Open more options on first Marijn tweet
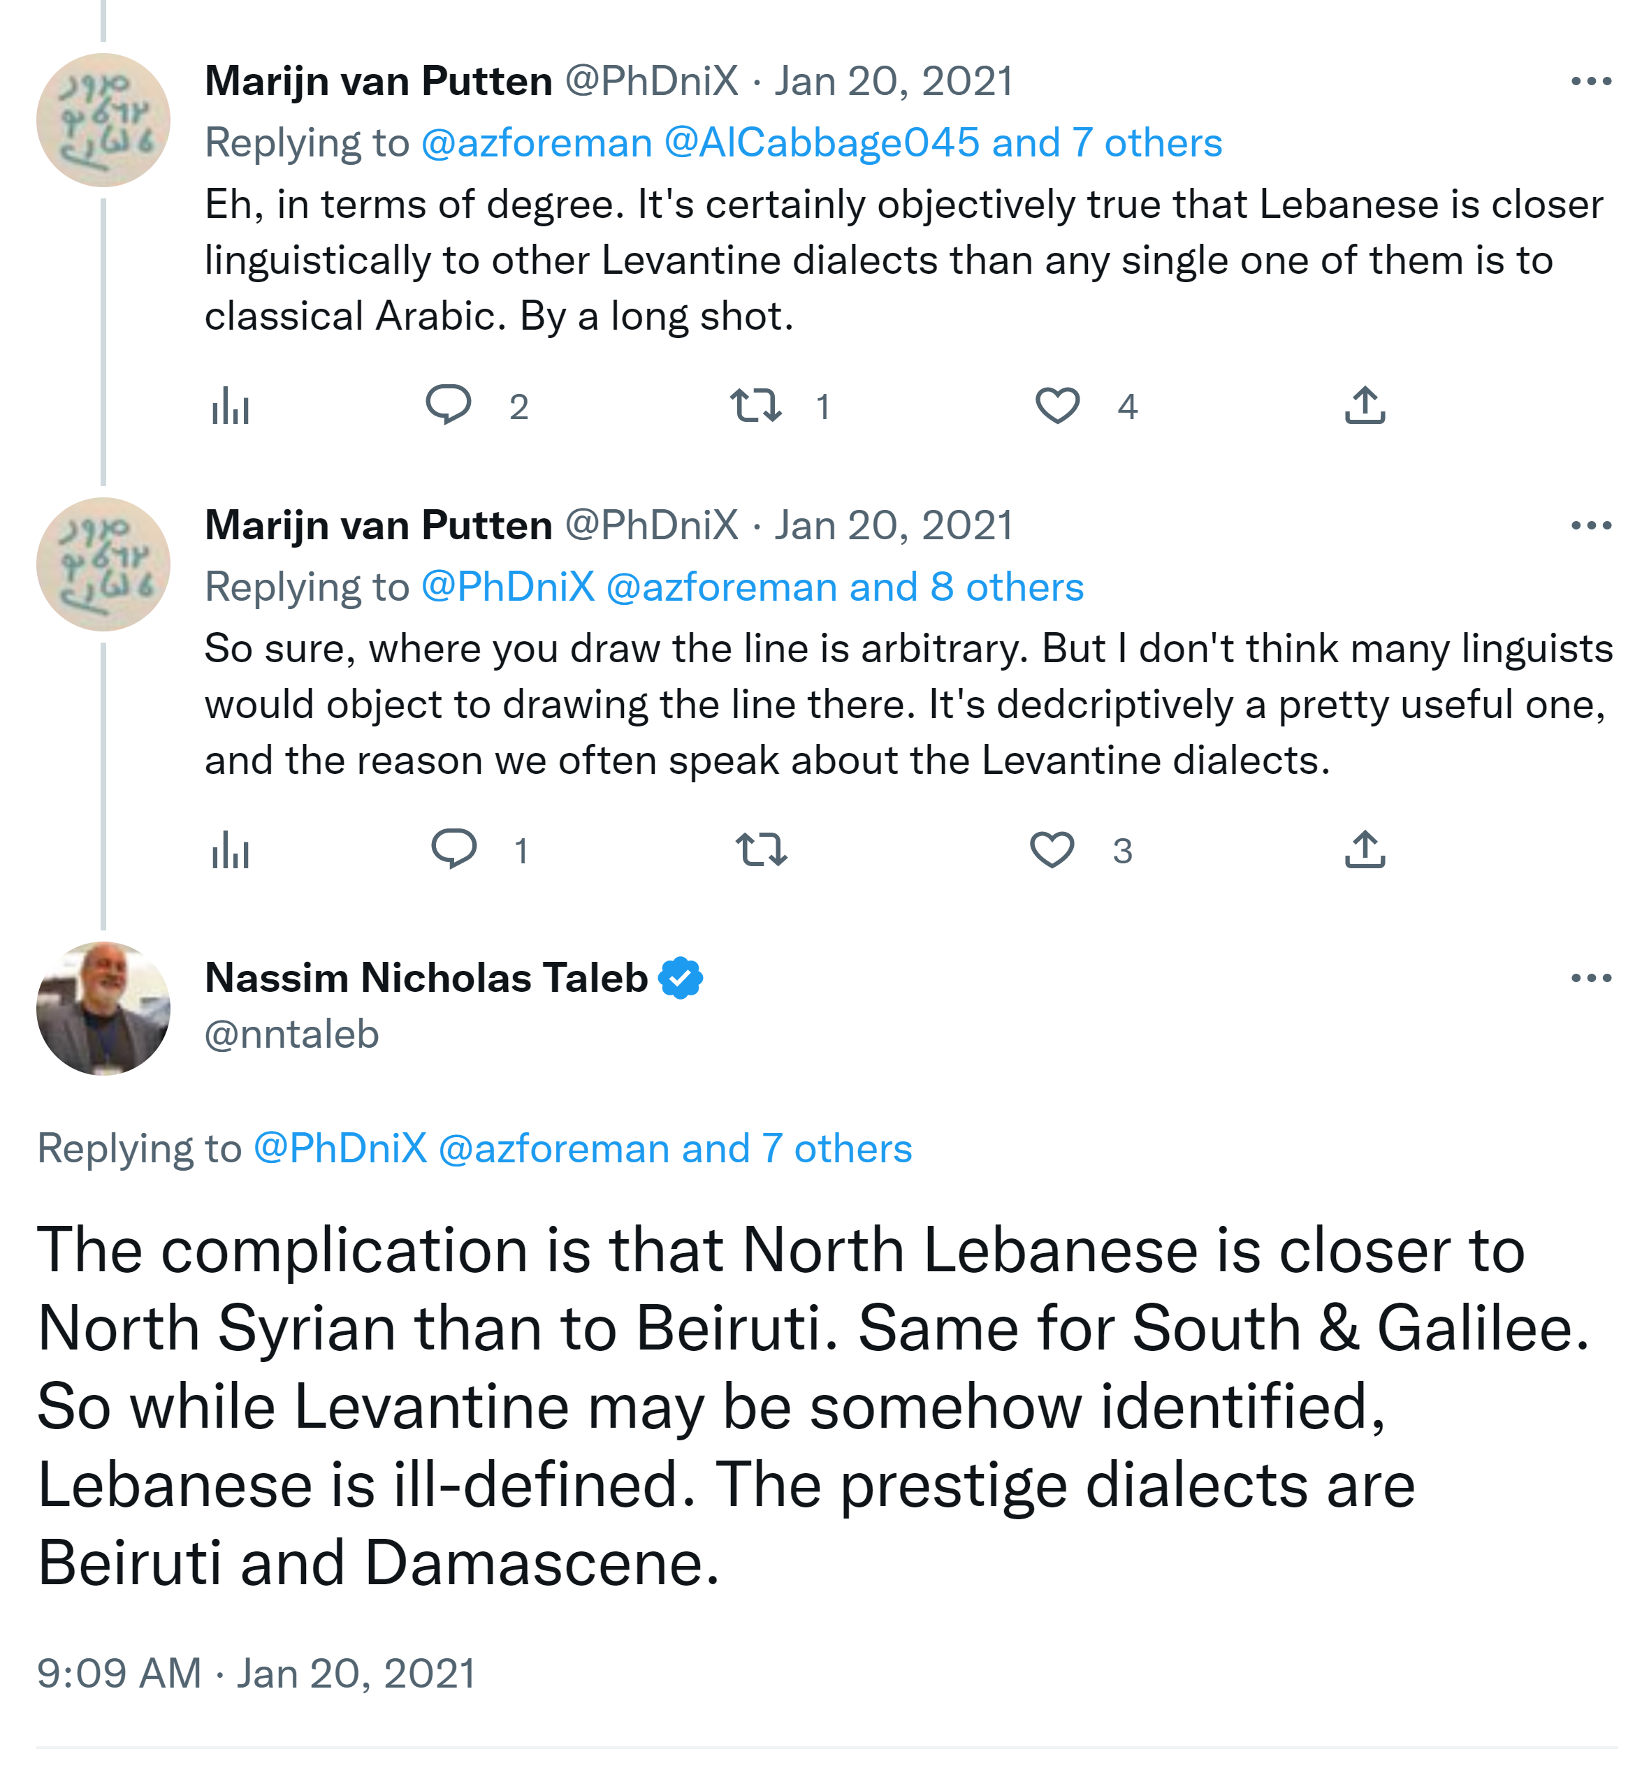1649x1777 pixels. pos(1591,81)
